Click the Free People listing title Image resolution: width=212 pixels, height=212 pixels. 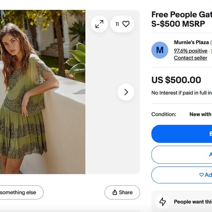tap(182, 19)
